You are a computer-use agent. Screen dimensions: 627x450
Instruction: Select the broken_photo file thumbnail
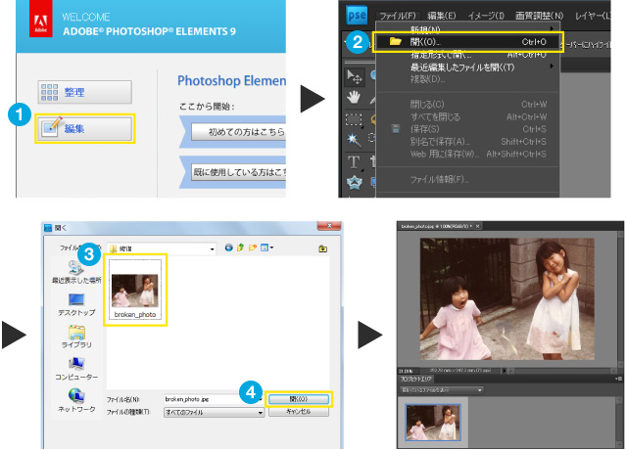pyautogui.click(x=135, y=290)
